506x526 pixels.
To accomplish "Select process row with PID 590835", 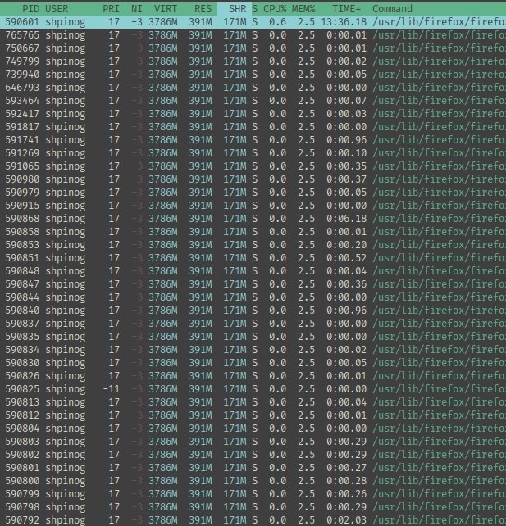I will (253, 336).
